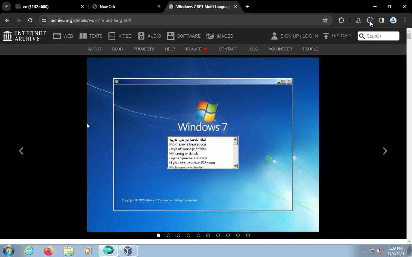Viewport: 412px width, 257px height.
Task: Open the TEXTS media section
Action: tap(90, 36)
